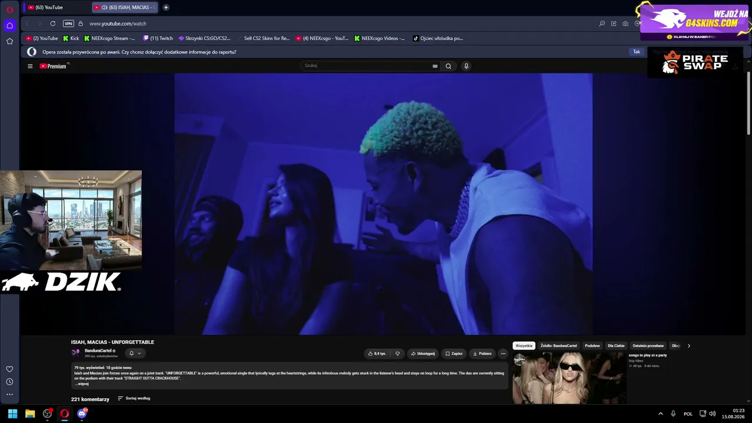This screenshot has height=423, width=752.
Task: Take a snapshot with the camera icon
Action: pos(626,23)
